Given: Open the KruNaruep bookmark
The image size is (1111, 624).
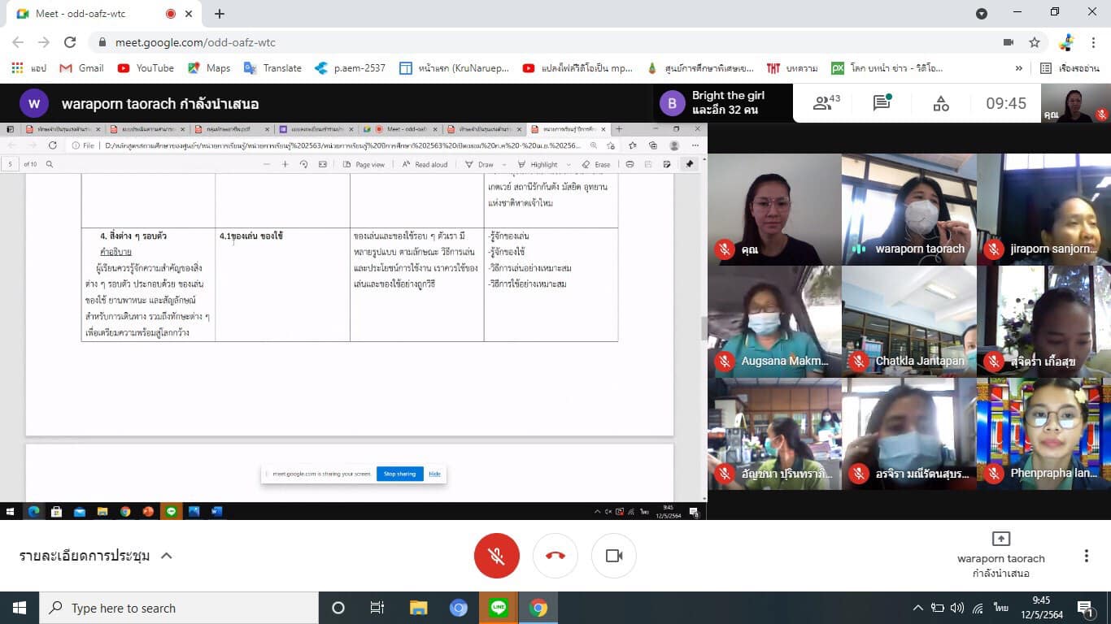Looking at the screenshot, I should click(x=455, y=68).
